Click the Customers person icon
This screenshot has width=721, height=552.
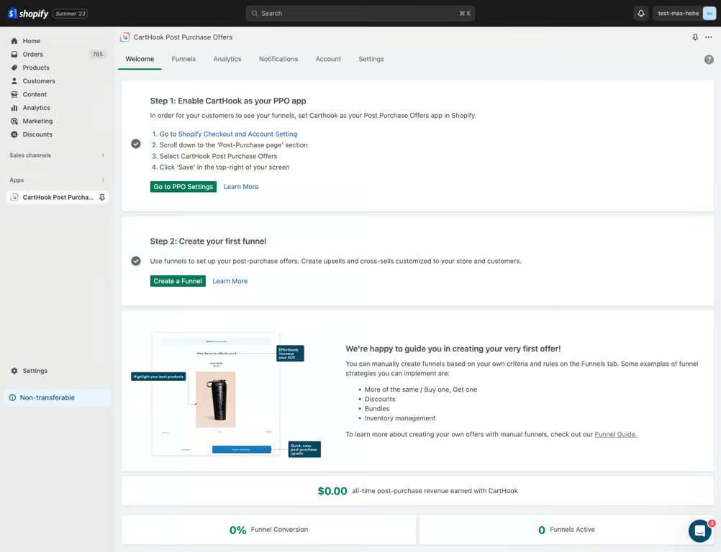[x=14, y=80]
